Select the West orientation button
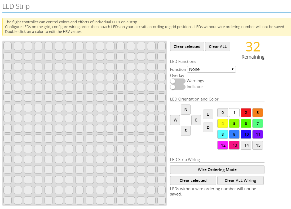Viewport: 291px width, 209px height. click(175, 120)
